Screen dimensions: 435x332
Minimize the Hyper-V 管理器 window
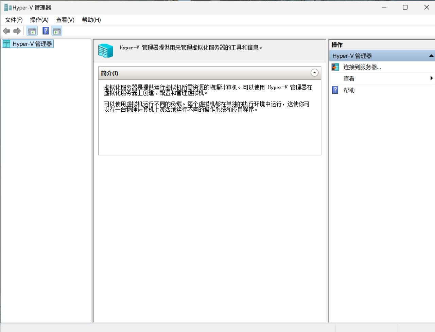pos(384,7)
